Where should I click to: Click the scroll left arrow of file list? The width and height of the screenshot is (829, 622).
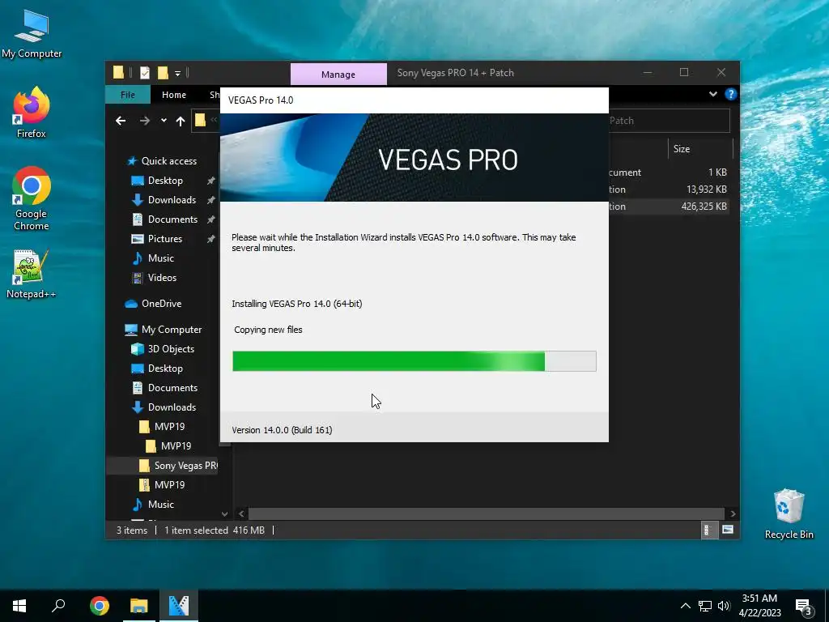[241, 513]
